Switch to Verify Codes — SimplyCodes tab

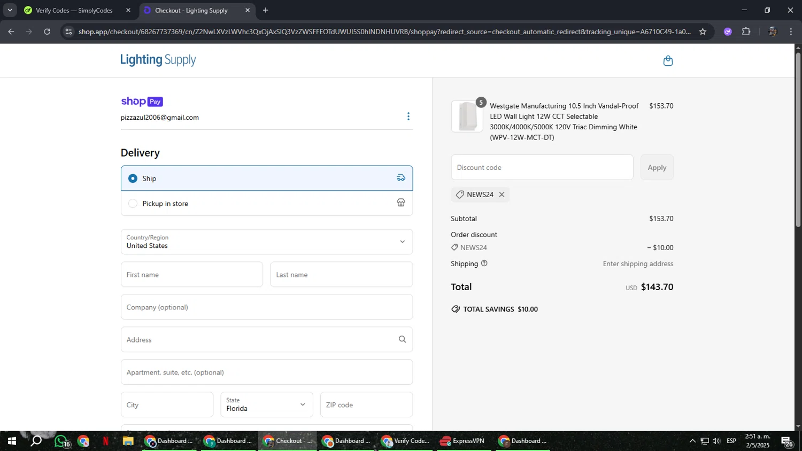pos(74,10)
